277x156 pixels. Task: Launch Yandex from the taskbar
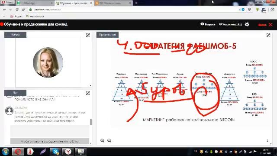[x=30, y=152]
